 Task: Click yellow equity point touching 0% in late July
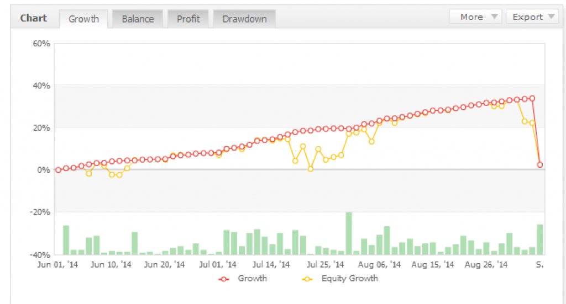pos(311,169)
